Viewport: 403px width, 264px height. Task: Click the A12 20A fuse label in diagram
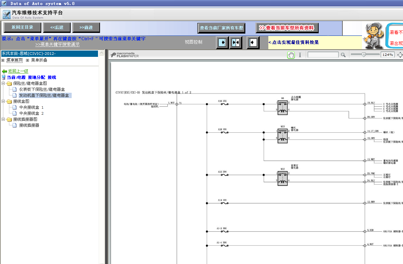pos(222,172)
